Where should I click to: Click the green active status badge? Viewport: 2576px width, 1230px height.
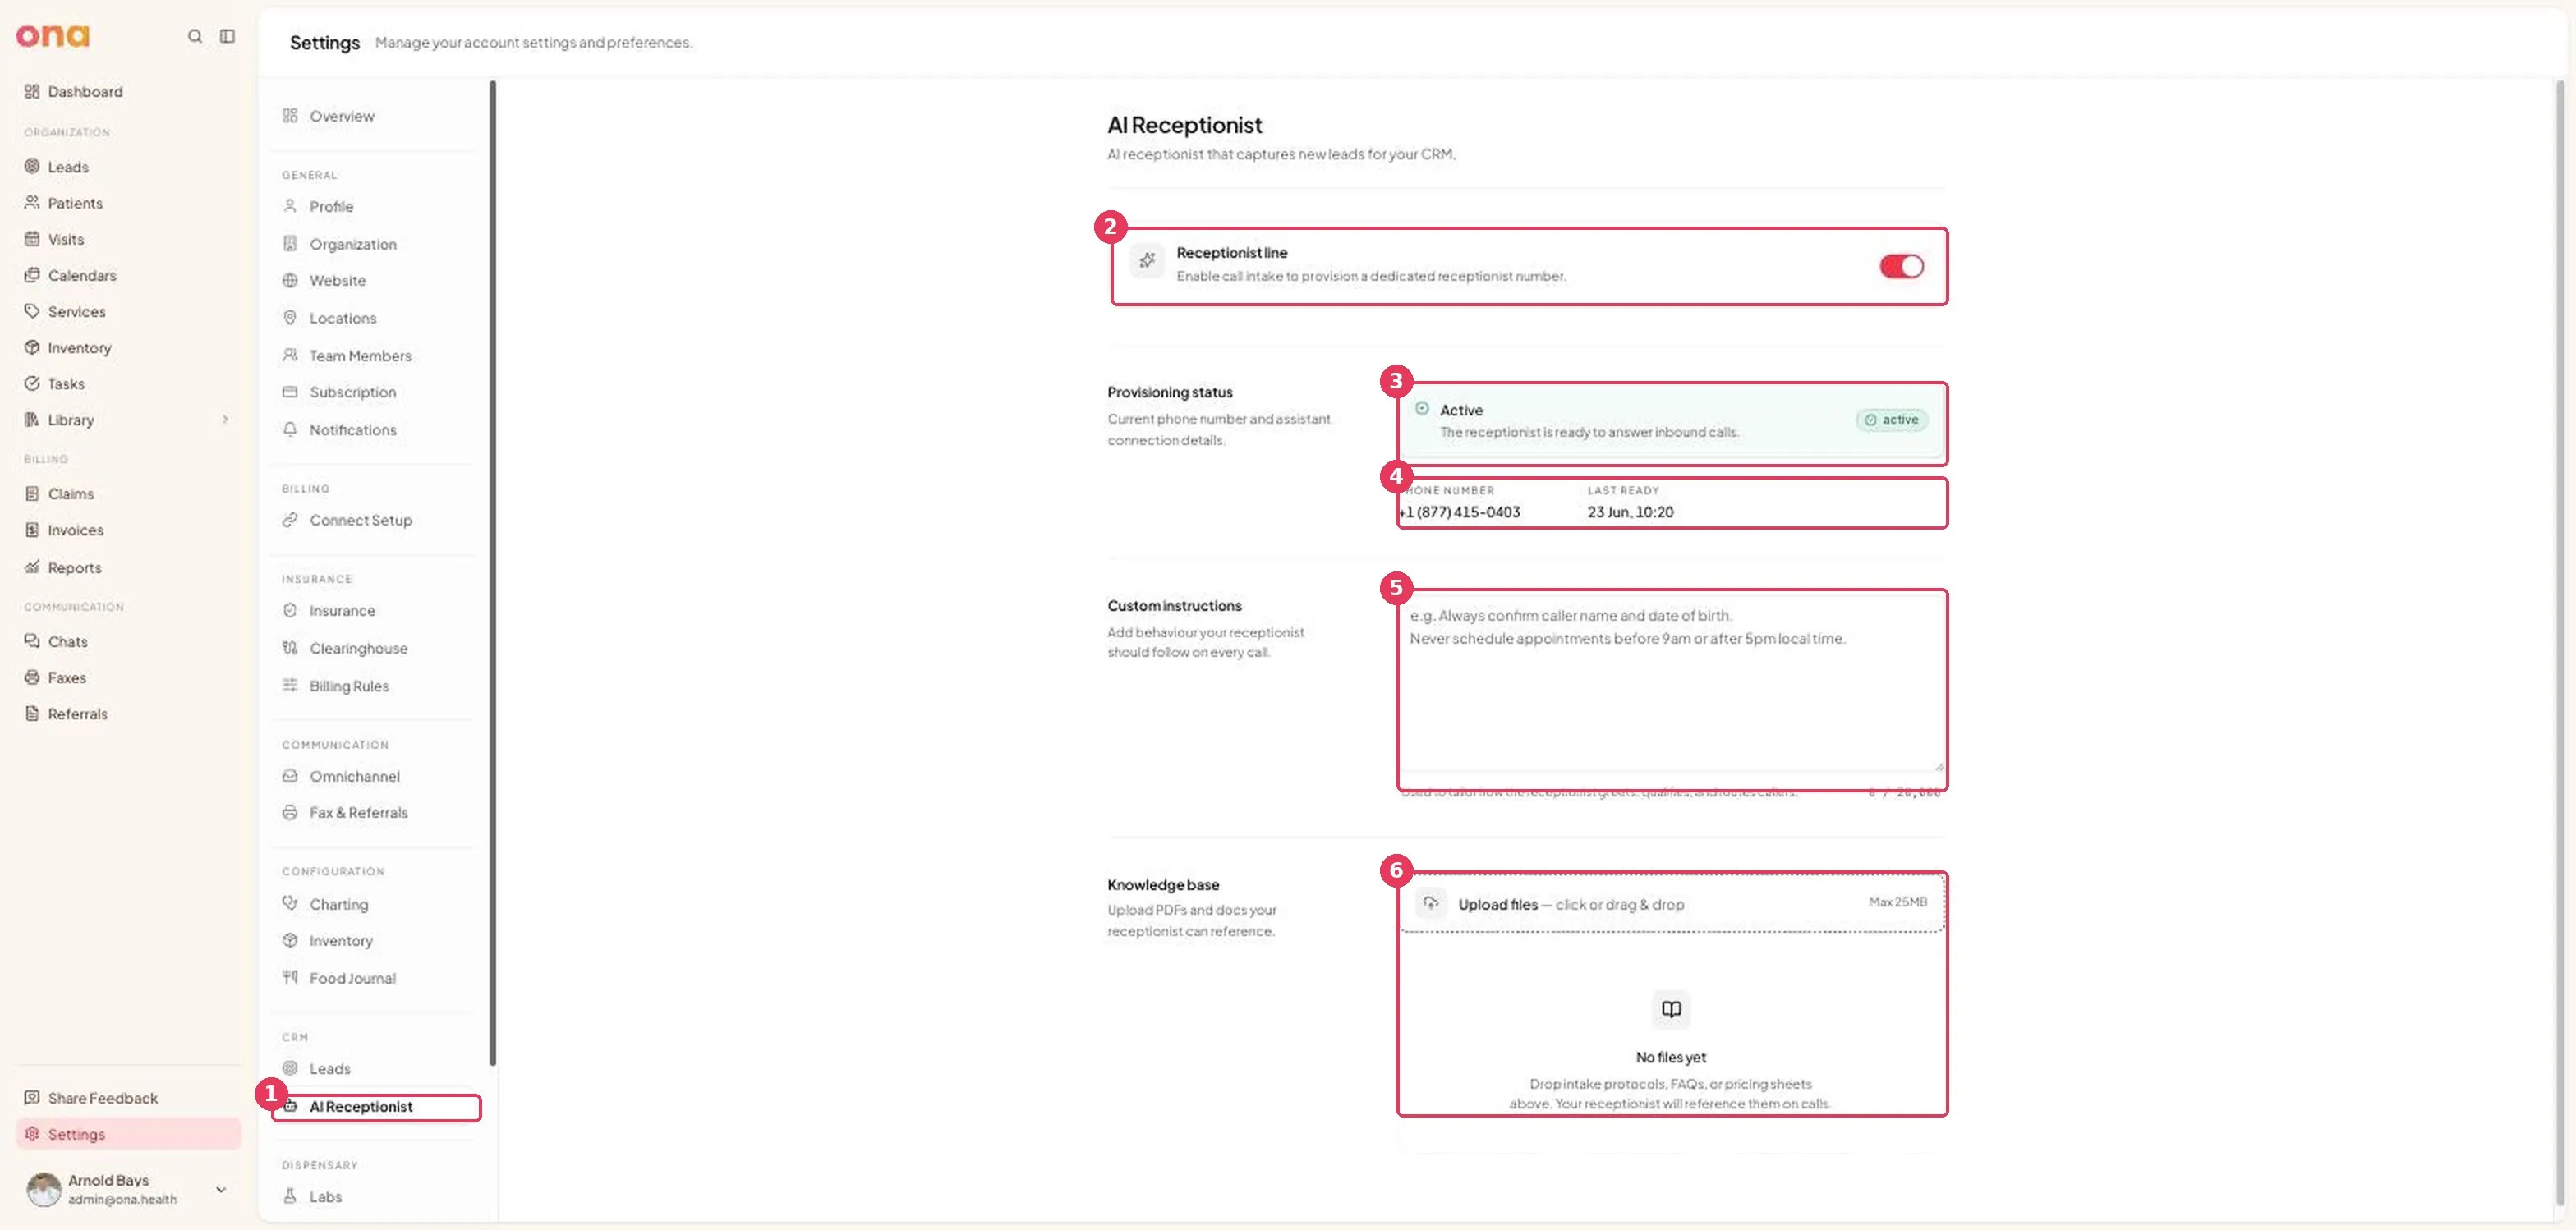click(1892, 420)
